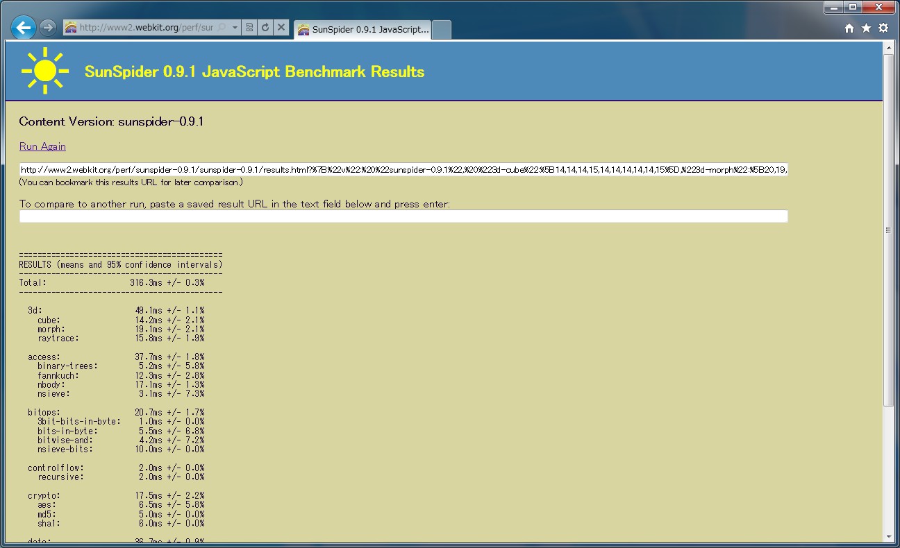Click the 'You can bookmark this results URL' note
This screenshot has height=548, width=900.
(x=131, y=182)
